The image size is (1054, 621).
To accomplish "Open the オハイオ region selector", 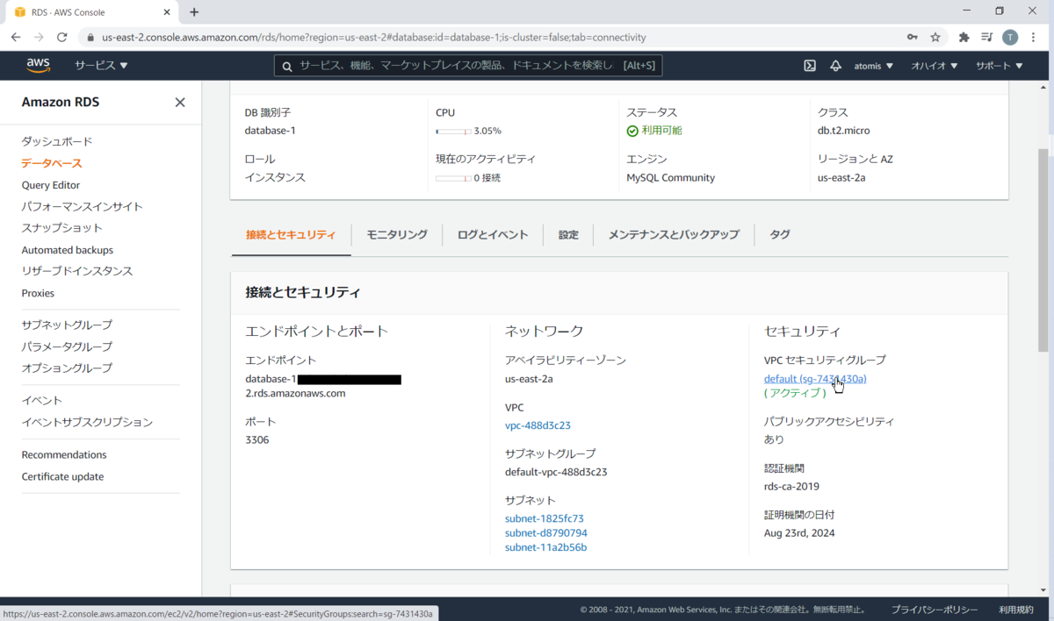I will (x=933, y=65).
